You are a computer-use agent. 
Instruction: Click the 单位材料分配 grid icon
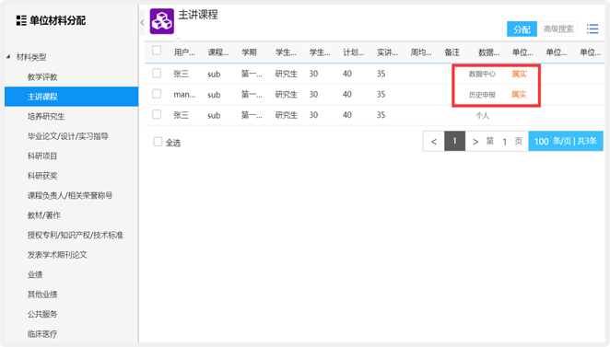pyautogui.click(x=21, y=20)
